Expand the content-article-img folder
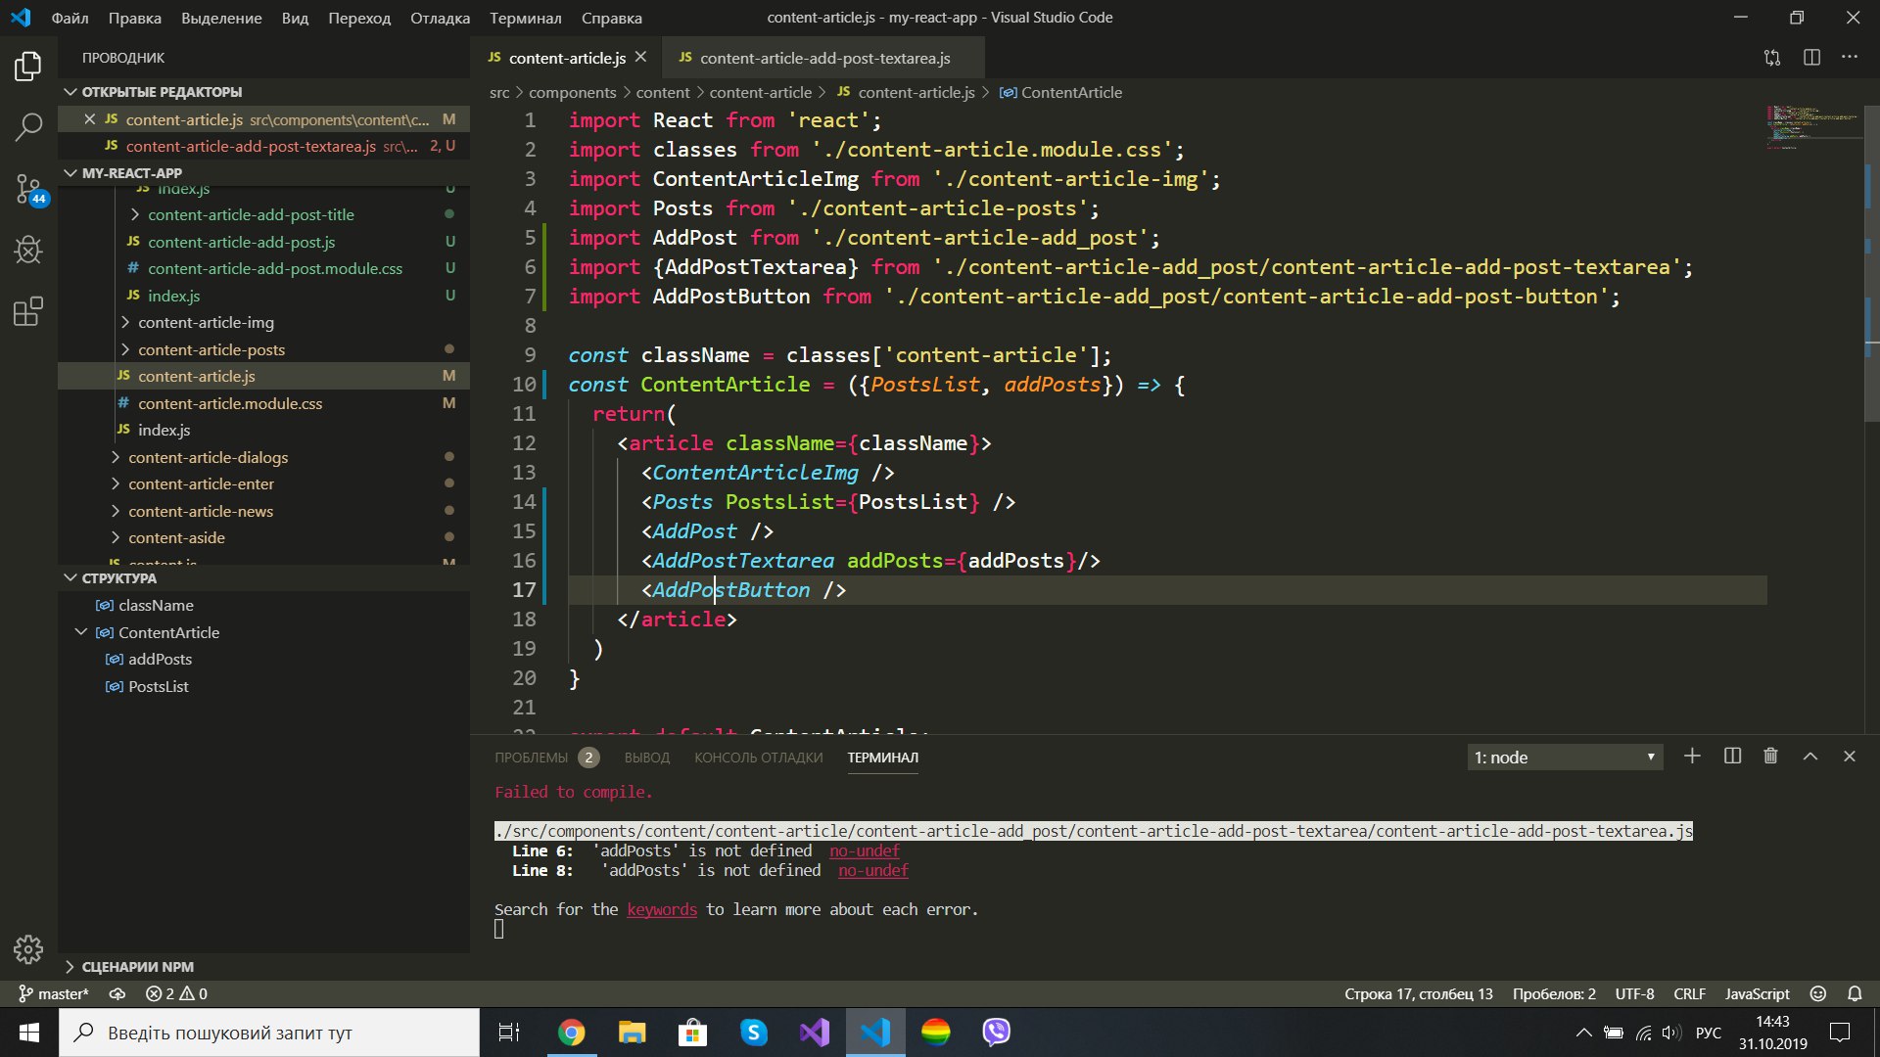The width and height of the screenshot is (1880, 1057). pyautogui.click(x=206, y=322)
